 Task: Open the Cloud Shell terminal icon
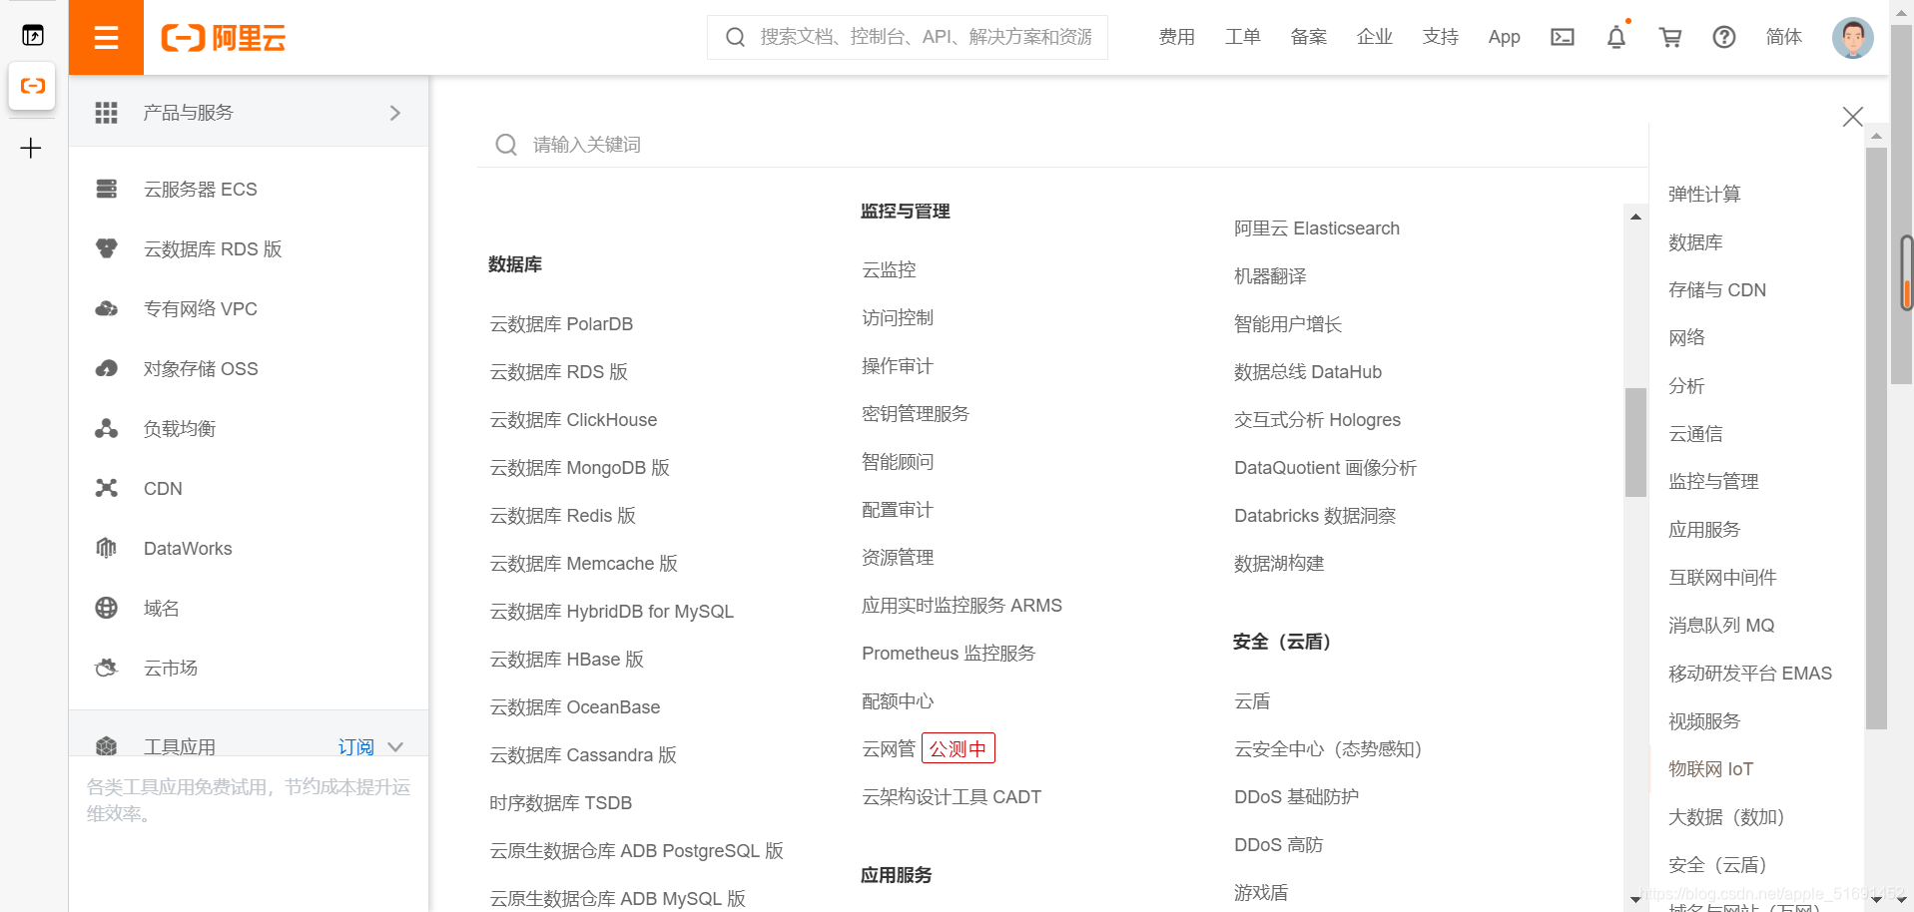[1562, 37]
